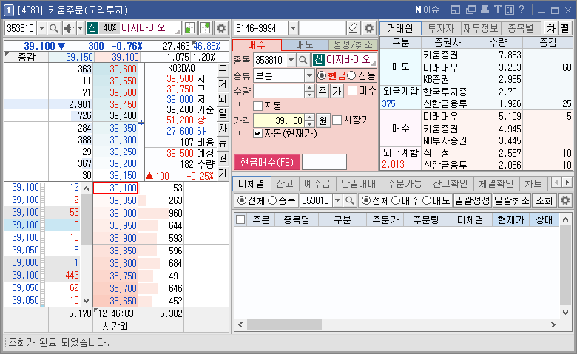Click the first green split-layout icon
Screen dimensions: 577x354
(189, 28)
